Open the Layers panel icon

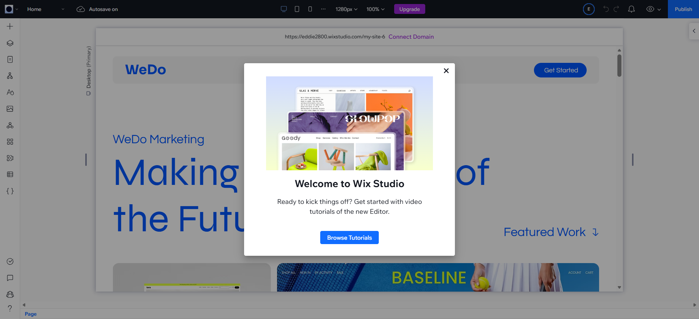point(10,43)
